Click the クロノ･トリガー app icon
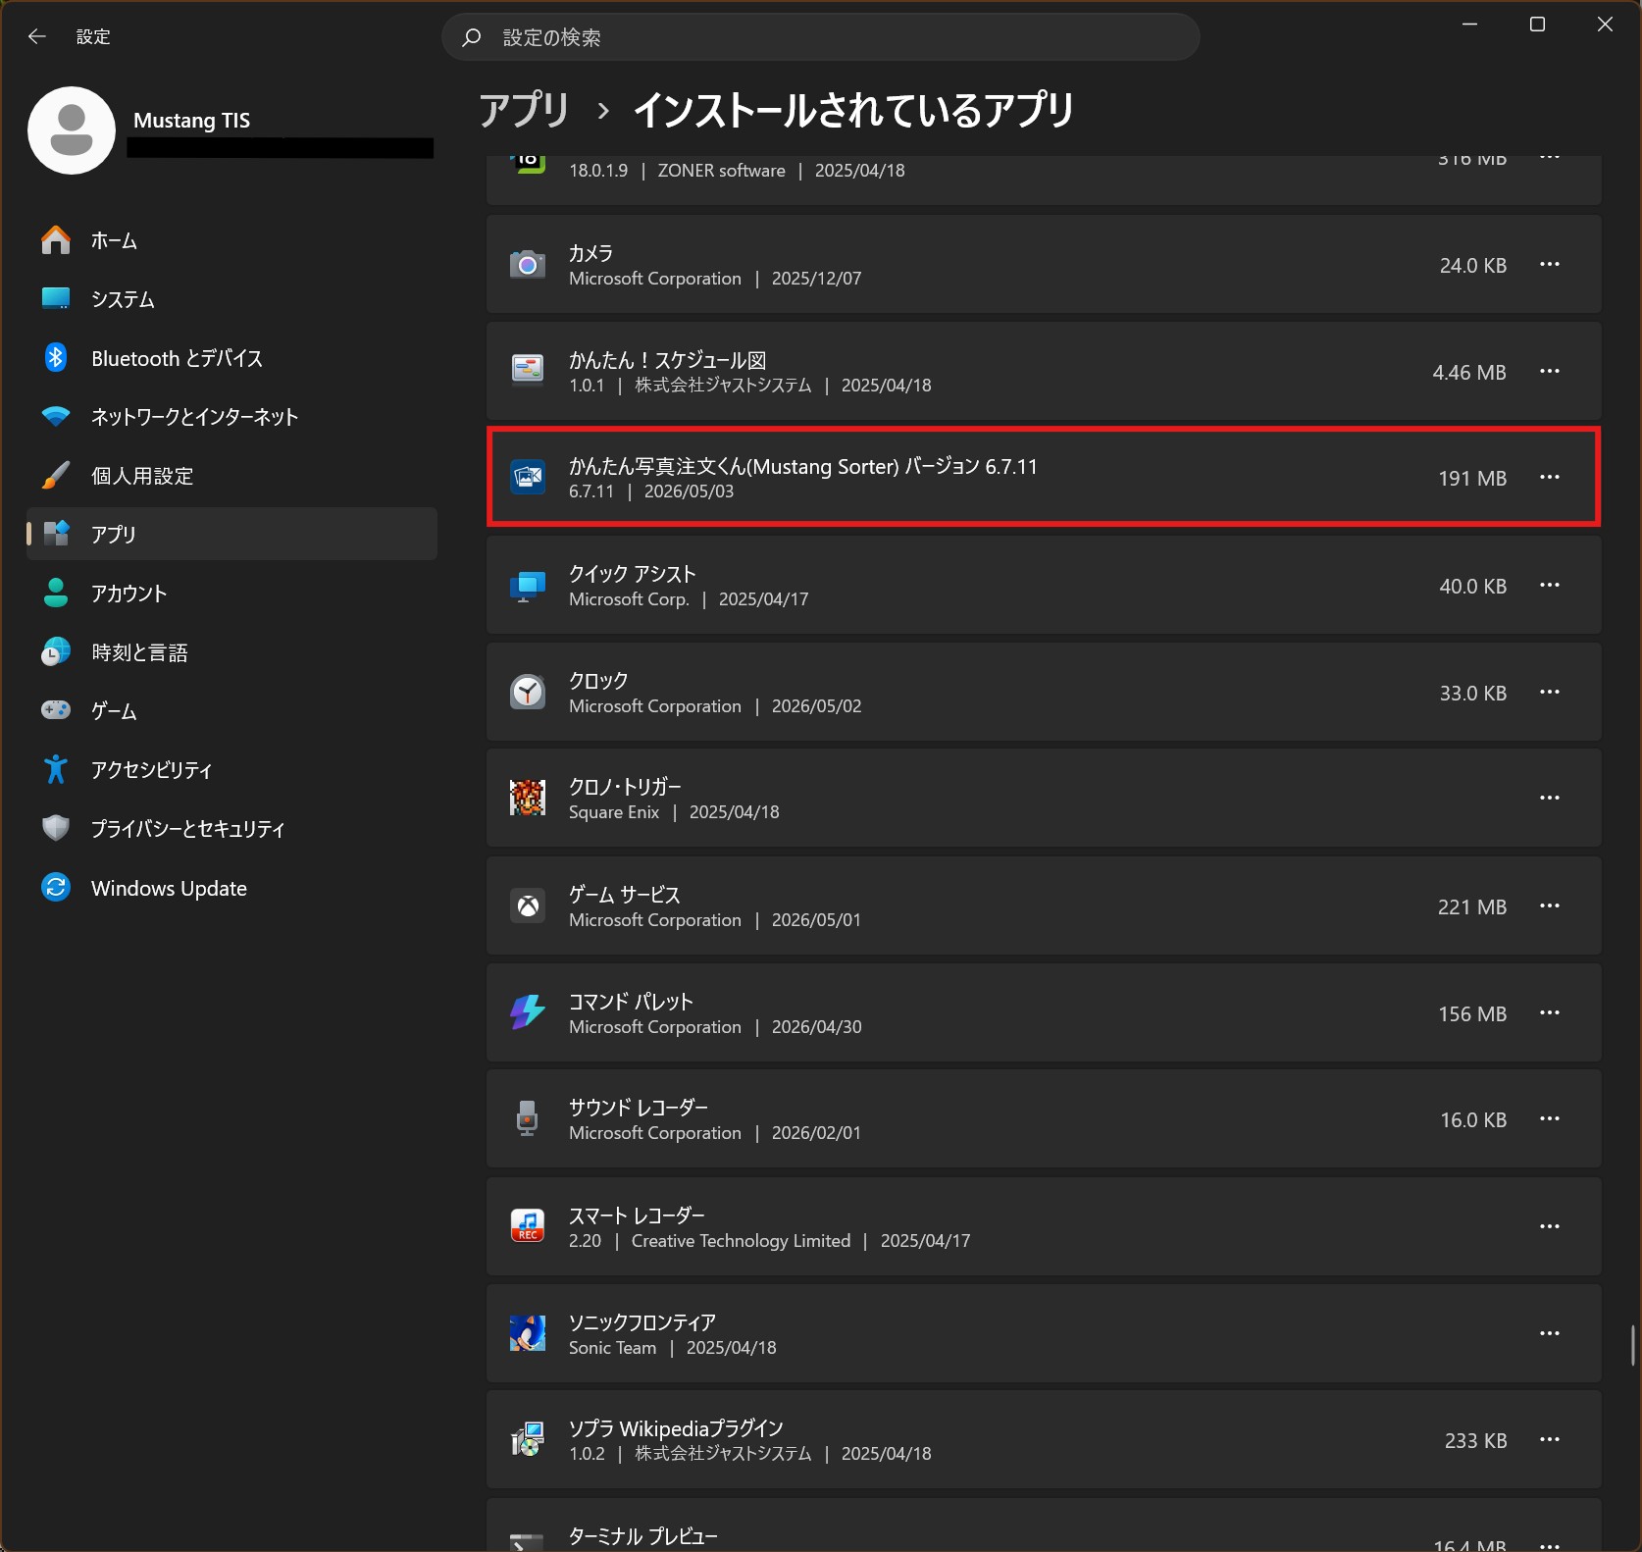This screenshot has height=1552, width=1642. (528, 798)
